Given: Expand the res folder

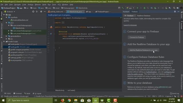Looking at the screenshot, I should [x=6, y=39].
